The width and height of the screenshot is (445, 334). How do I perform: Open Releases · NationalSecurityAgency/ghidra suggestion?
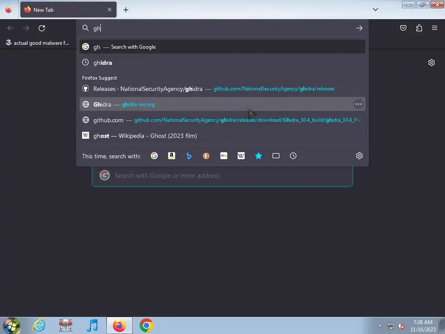pyautogui.click(x=222, y=89)
